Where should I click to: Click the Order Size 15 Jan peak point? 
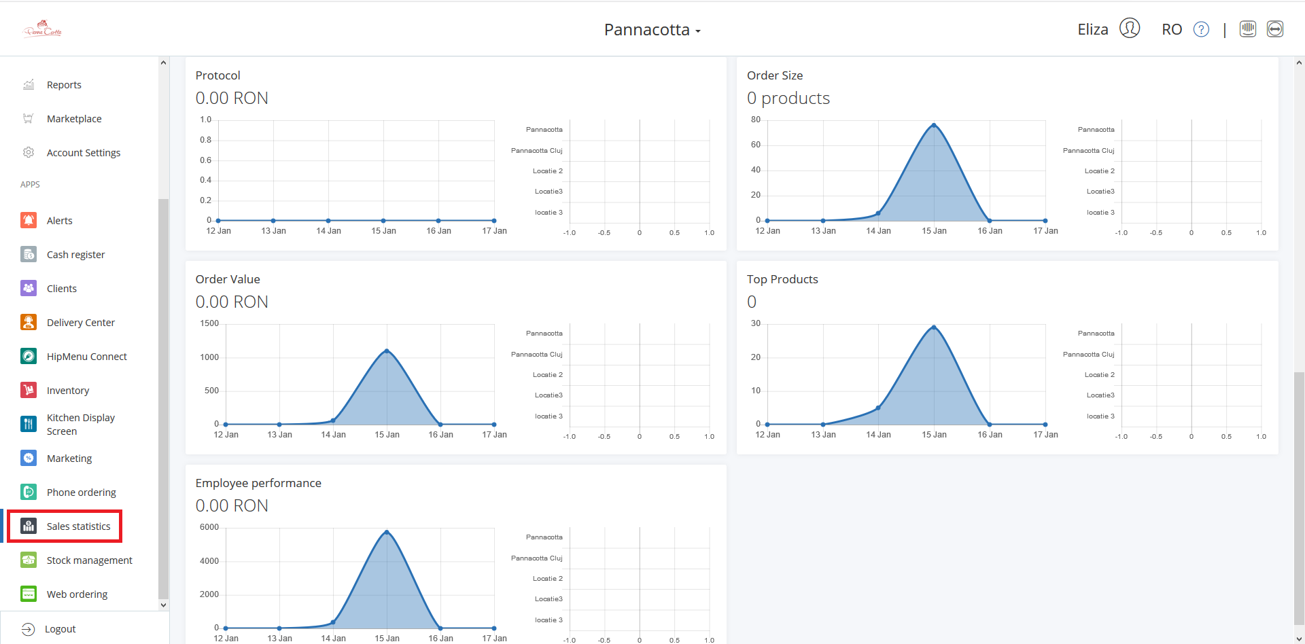(x=934, y=125)
